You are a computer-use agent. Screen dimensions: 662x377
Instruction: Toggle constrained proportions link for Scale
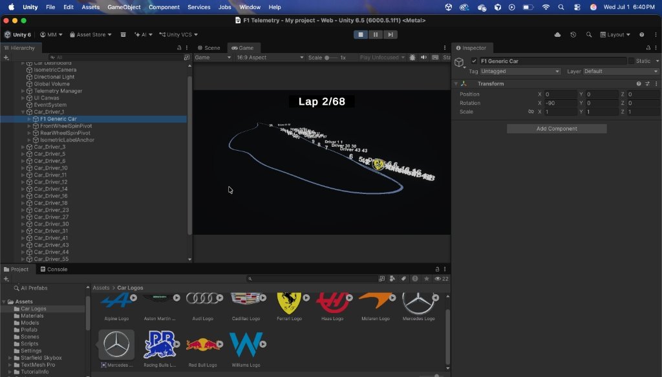[531, 112]
